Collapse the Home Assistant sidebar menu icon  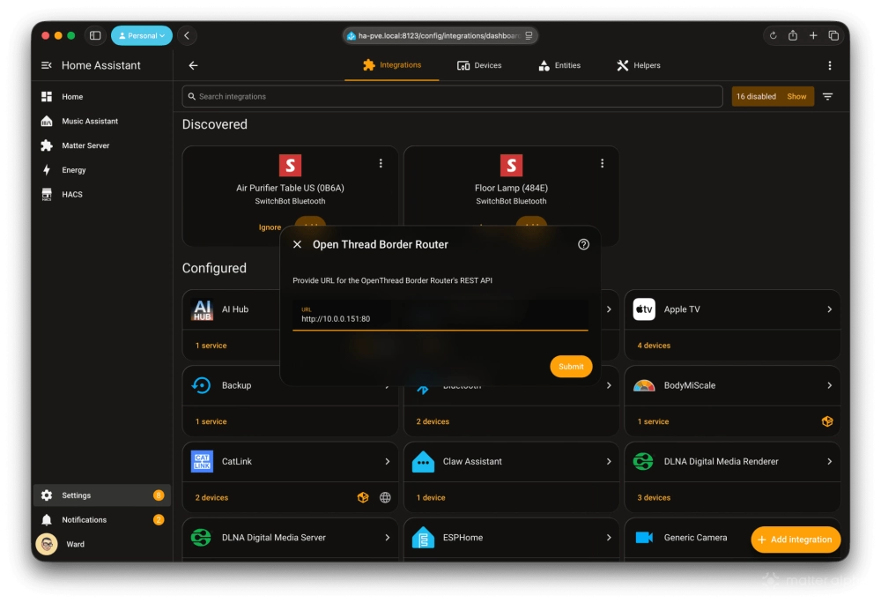47,65
